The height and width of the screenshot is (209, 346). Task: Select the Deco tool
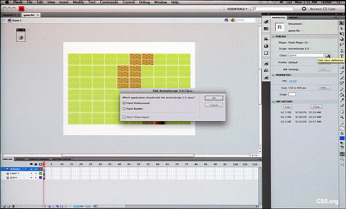[x=342, y=83]
